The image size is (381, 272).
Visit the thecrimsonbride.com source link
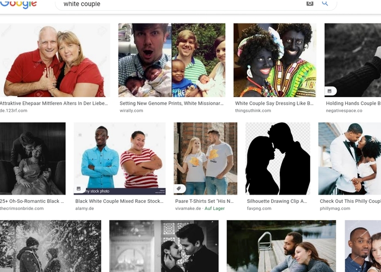point(22,209)
